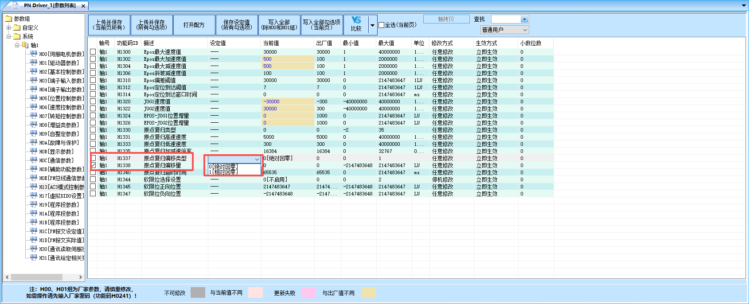Click the 上传并保存(所有勾选项) button

click(x=152, y=25)
